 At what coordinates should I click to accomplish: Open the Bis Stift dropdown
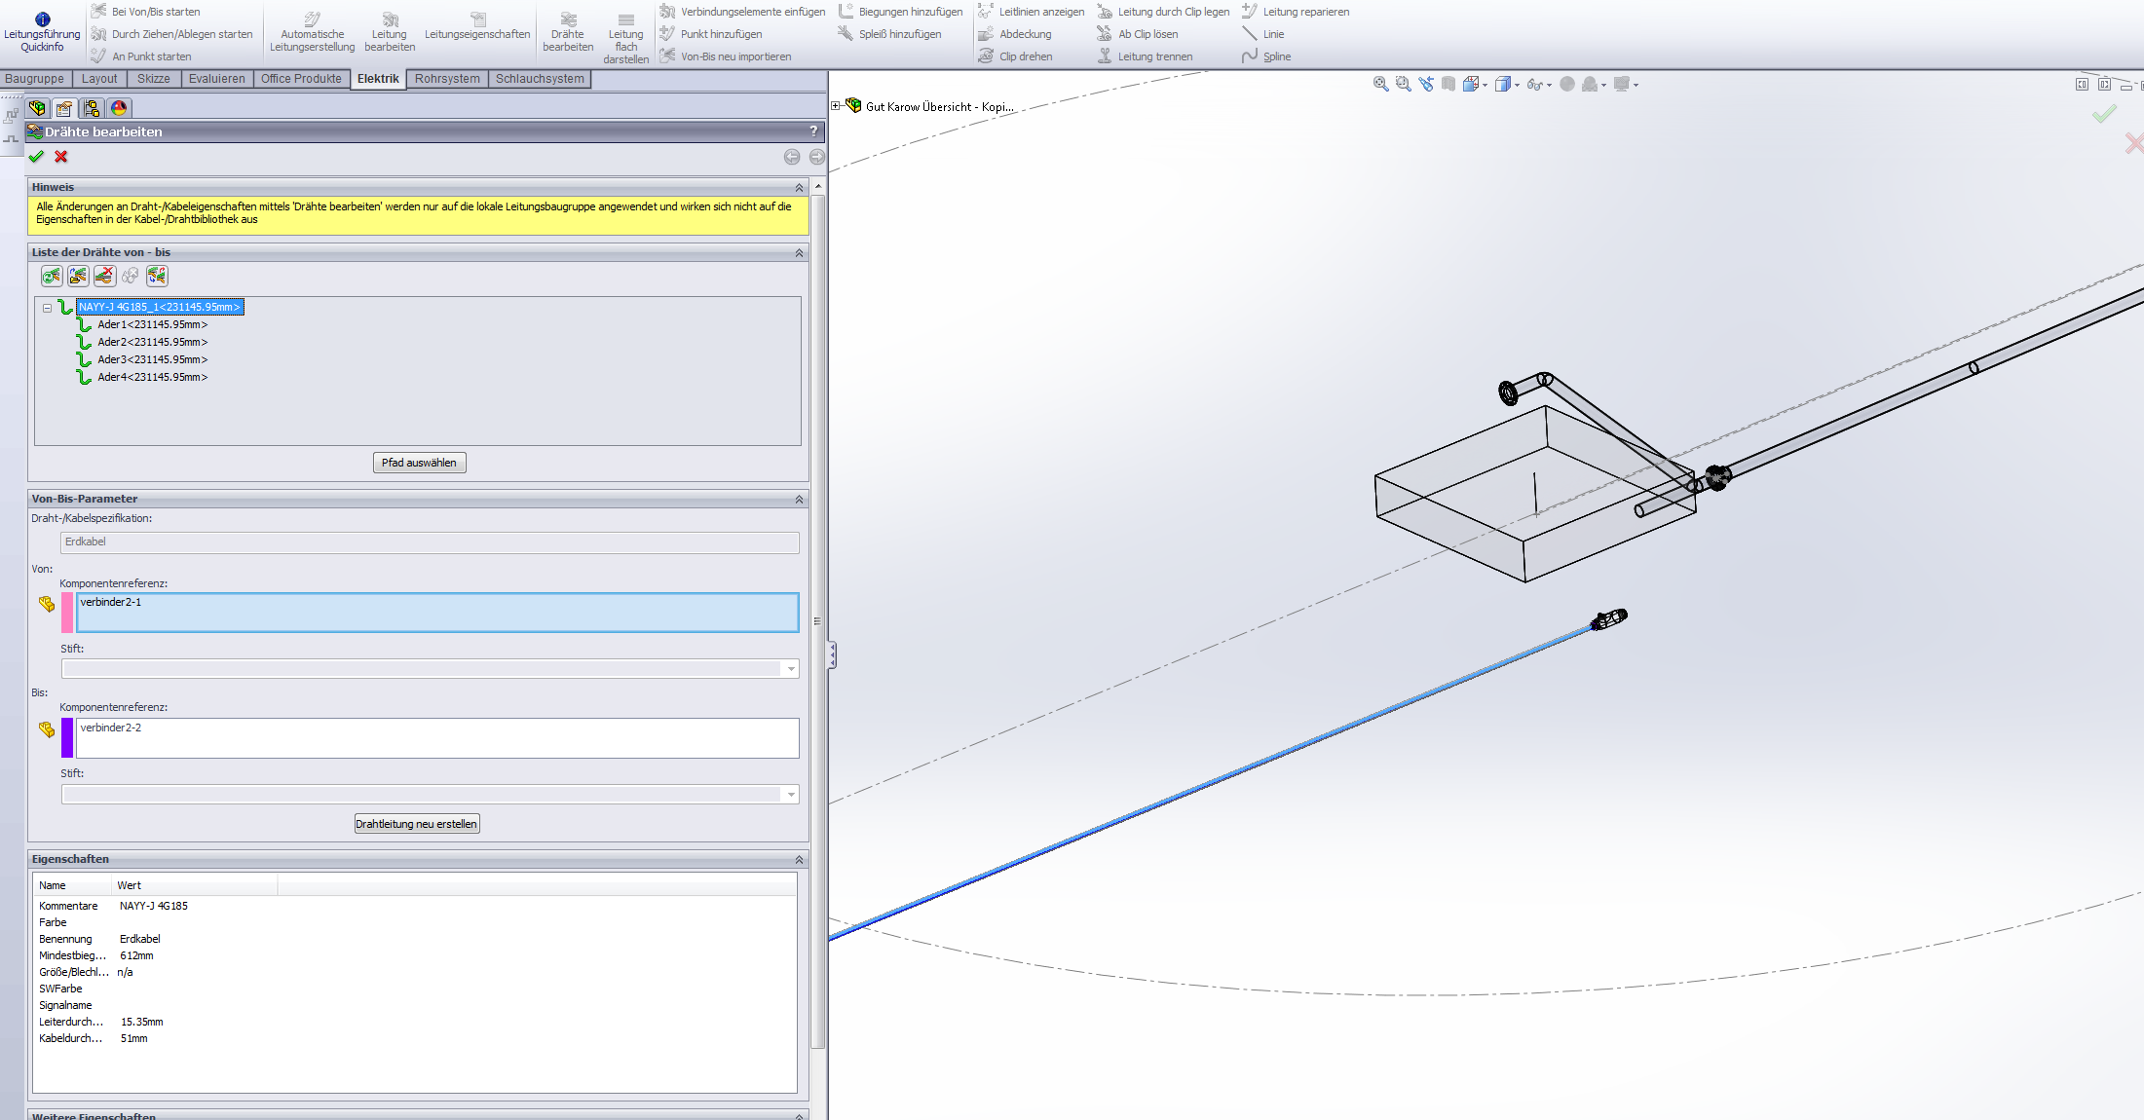(x=790, y=795)
